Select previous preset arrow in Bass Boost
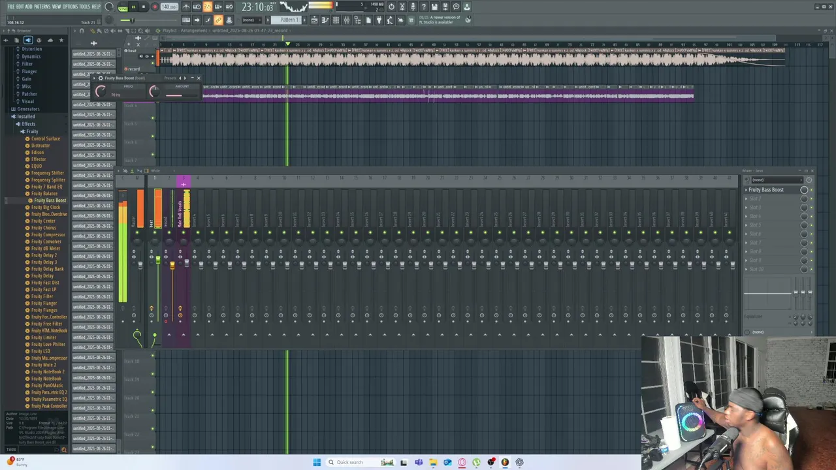836x470 pixels. point(180,78)
